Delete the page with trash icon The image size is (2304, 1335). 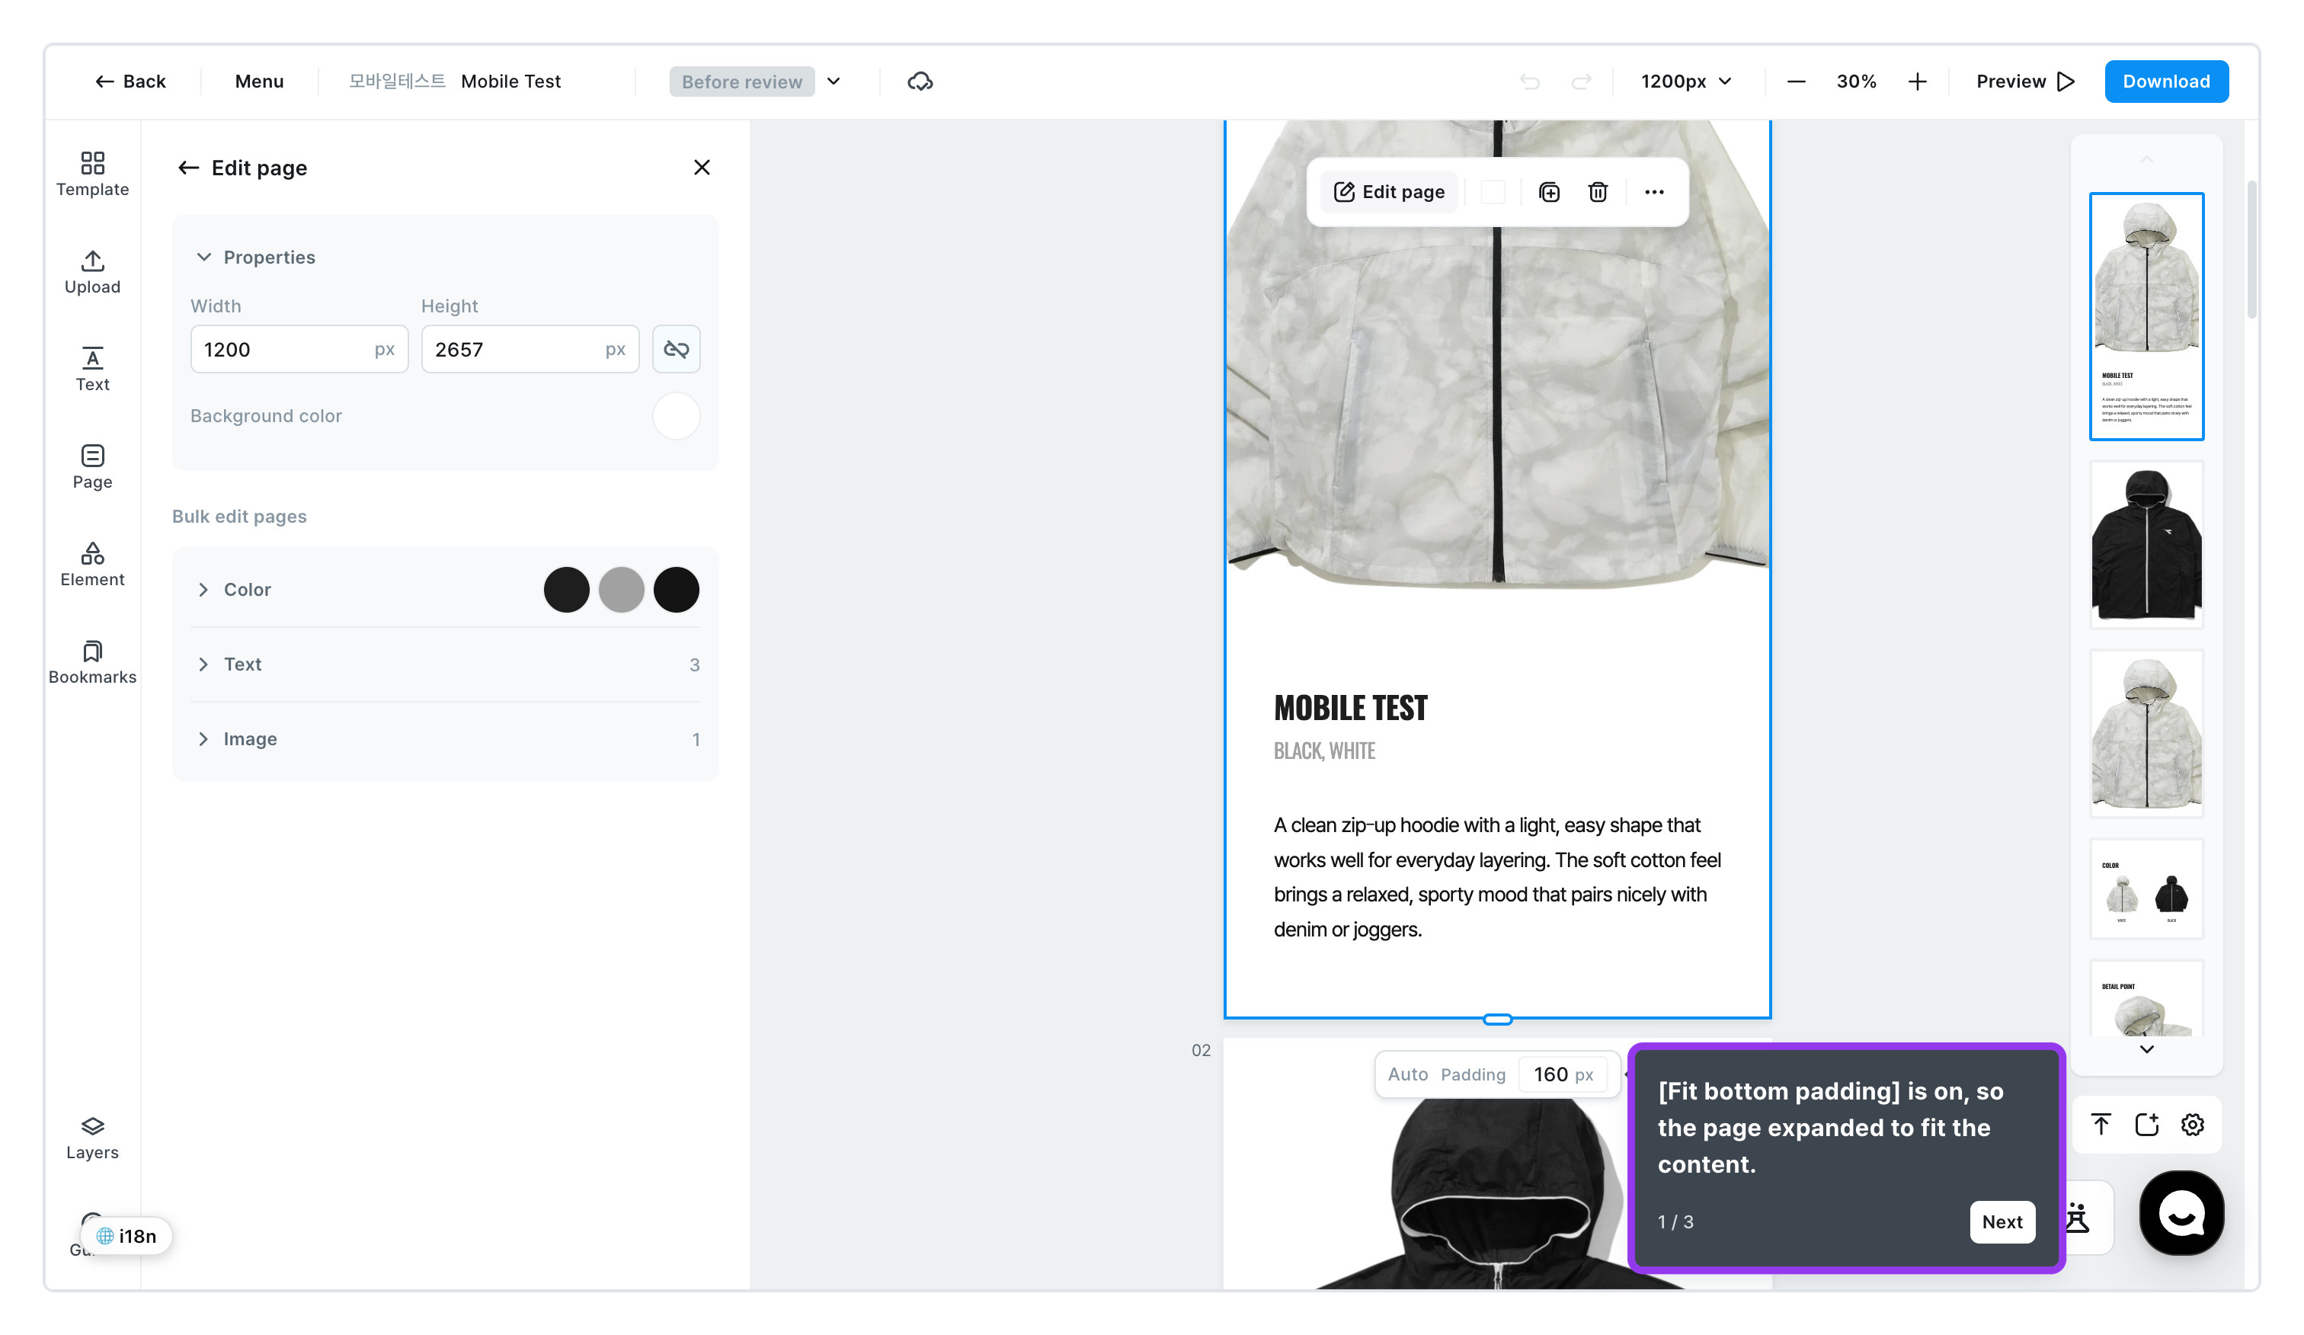click(1597, 192)
